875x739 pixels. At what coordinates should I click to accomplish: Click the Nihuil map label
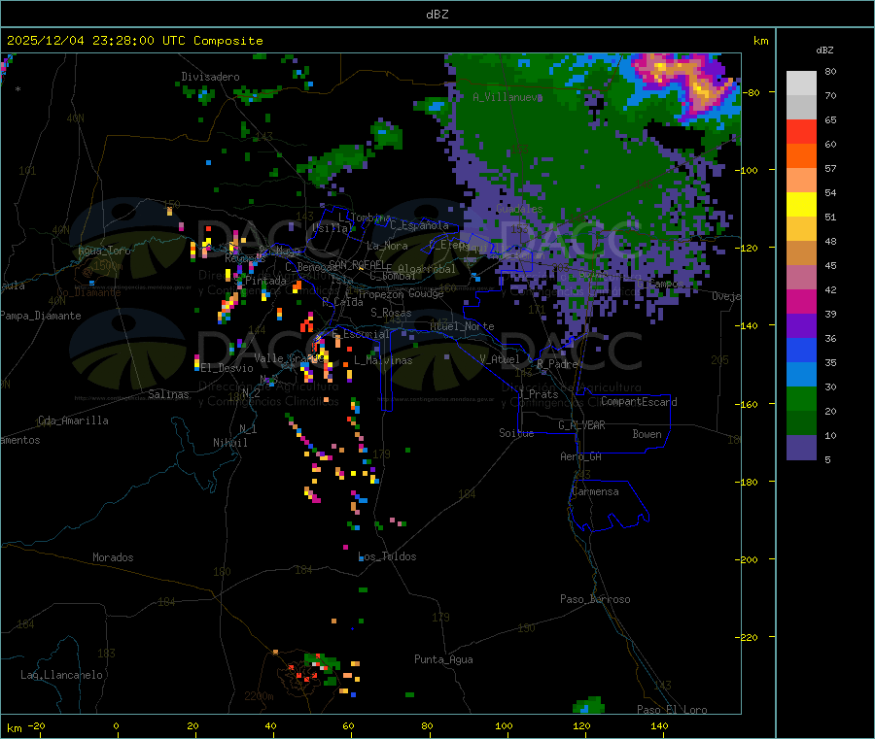[x=229, y=443]
